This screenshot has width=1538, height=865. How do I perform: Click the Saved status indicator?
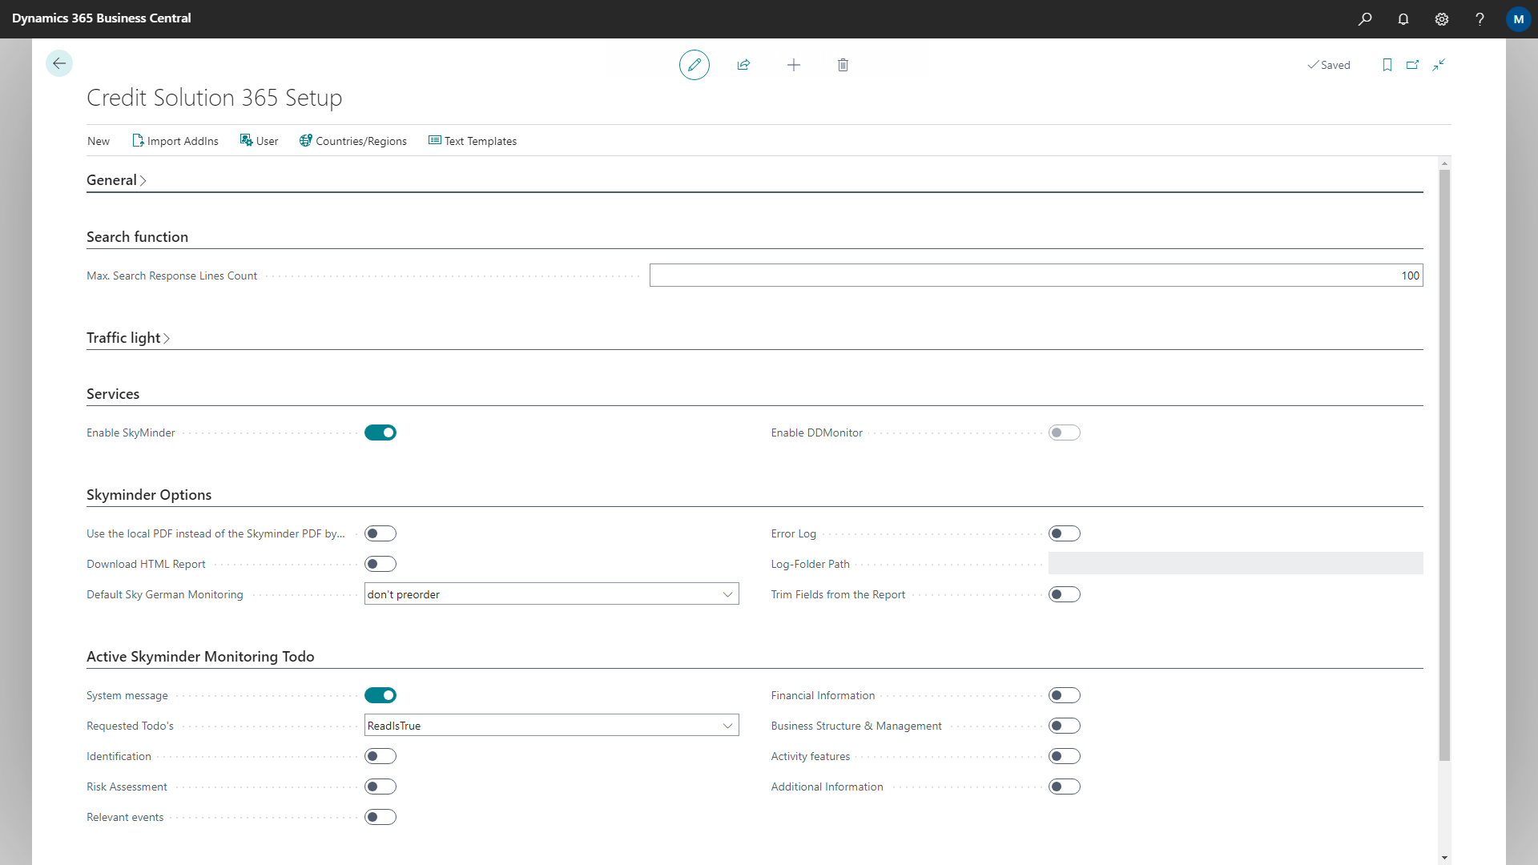tap(1329, 65)
